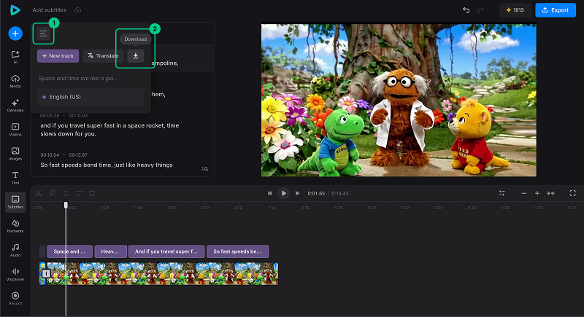
Task: Select the Subtitles sidebar tab
Action: tap(15, 202)
